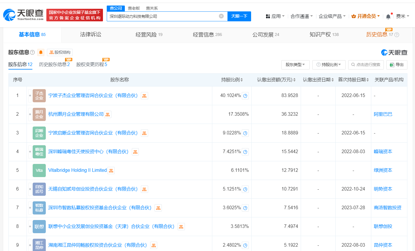Open the 持股比例 dropdown filter
Screen dimensions: 415x251
(x=329, y=65)
